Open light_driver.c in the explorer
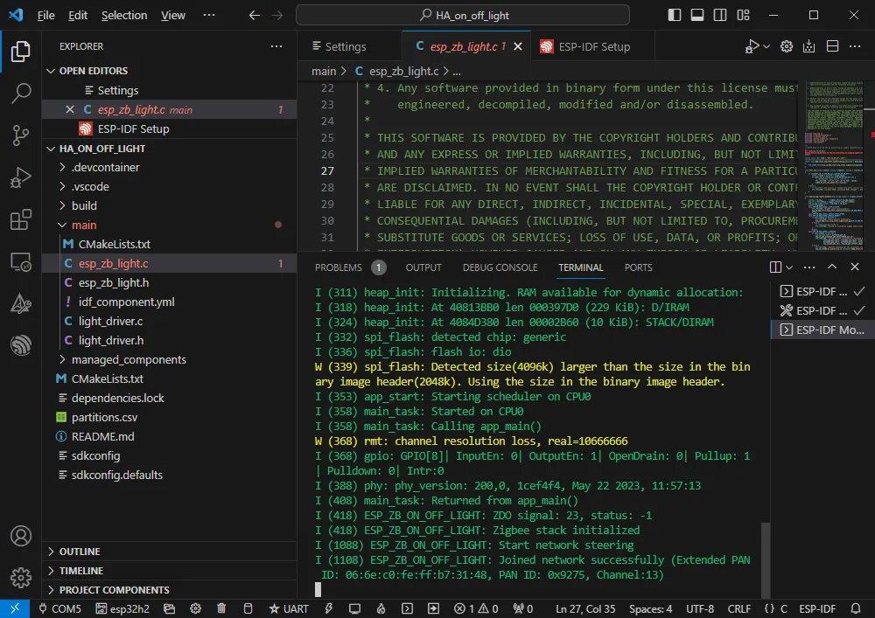The image size is (875, 618). [x=110, y=321]
